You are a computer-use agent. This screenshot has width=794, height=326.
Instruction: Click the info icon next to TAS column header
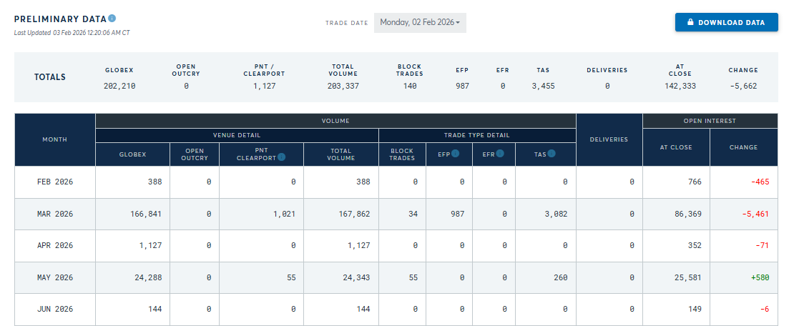(552, 154)
